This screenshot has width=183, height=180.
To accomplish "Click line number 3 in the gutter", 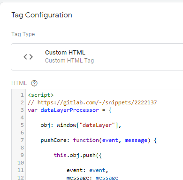I will click(x=22, y=110).
